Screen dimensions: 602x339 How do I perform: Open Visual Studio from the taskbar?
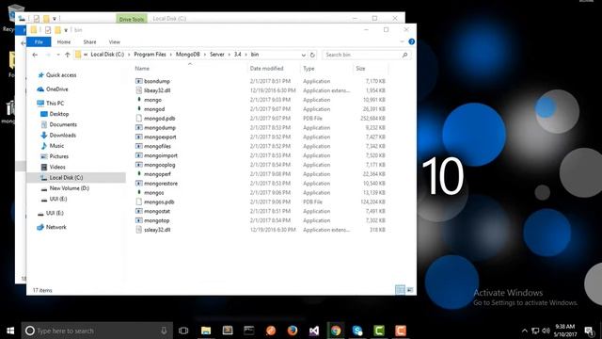tap(314, 331)
